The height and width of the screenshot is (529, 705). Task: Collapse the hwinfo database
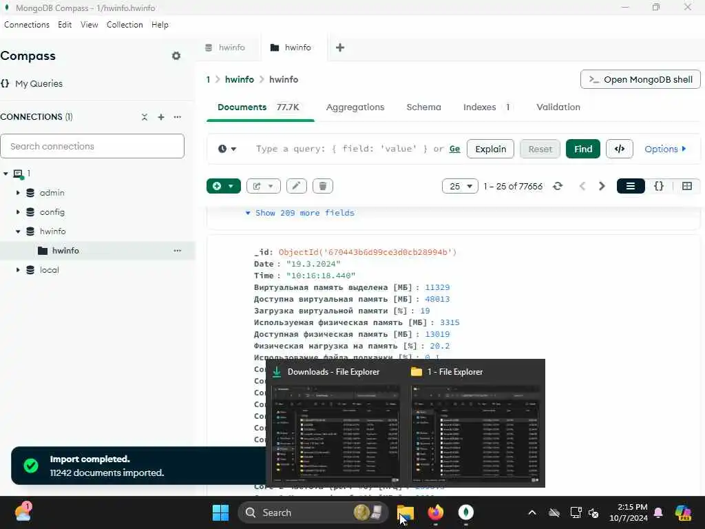tap(18, 231)
